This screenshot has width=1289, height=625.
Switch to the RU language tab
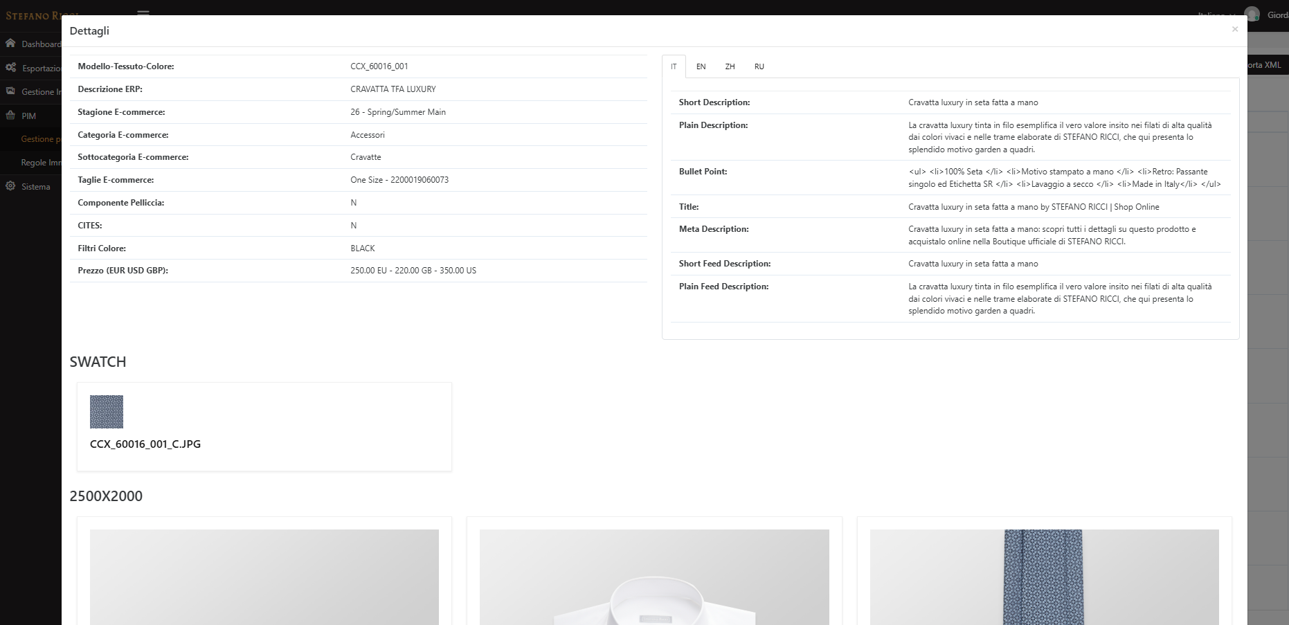tap(759, 66)
